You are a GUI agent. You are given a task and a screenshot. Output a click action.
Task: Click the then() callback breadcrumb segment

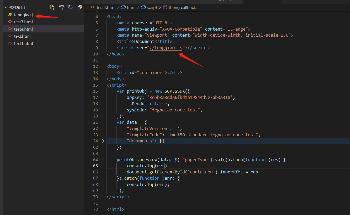pos(182,8)
